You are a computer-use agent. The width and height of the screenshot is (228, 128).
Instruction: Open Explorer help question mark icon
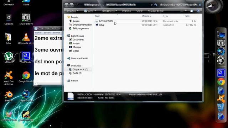click(x=198, y=11)
